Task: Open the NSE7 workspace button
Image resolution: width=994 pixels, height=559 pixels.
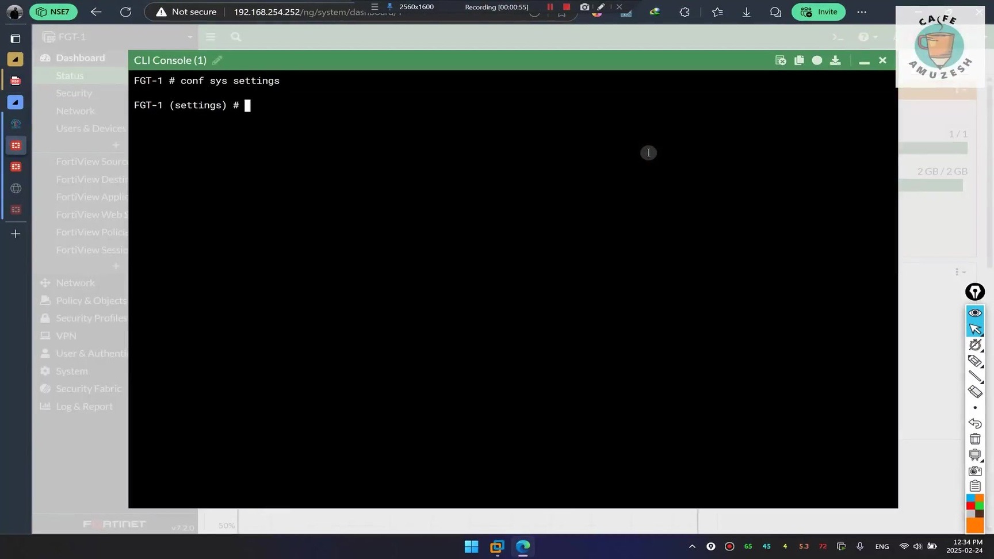Action: pos(53,12)
